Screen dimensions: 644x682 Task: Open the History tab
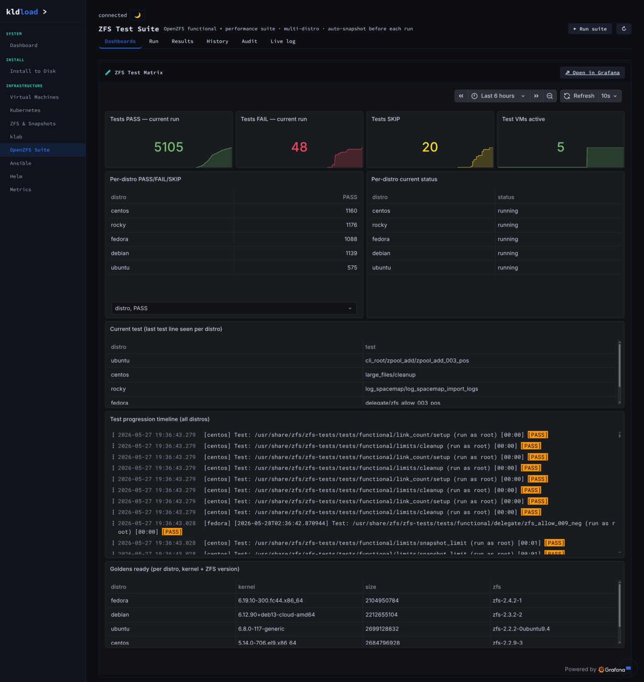[217, 41]
